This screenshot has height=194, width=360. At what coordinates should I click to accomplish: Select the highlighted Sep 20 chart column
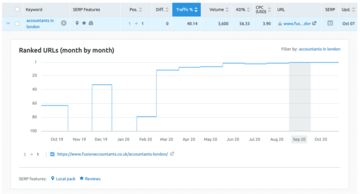coord(300,97)
